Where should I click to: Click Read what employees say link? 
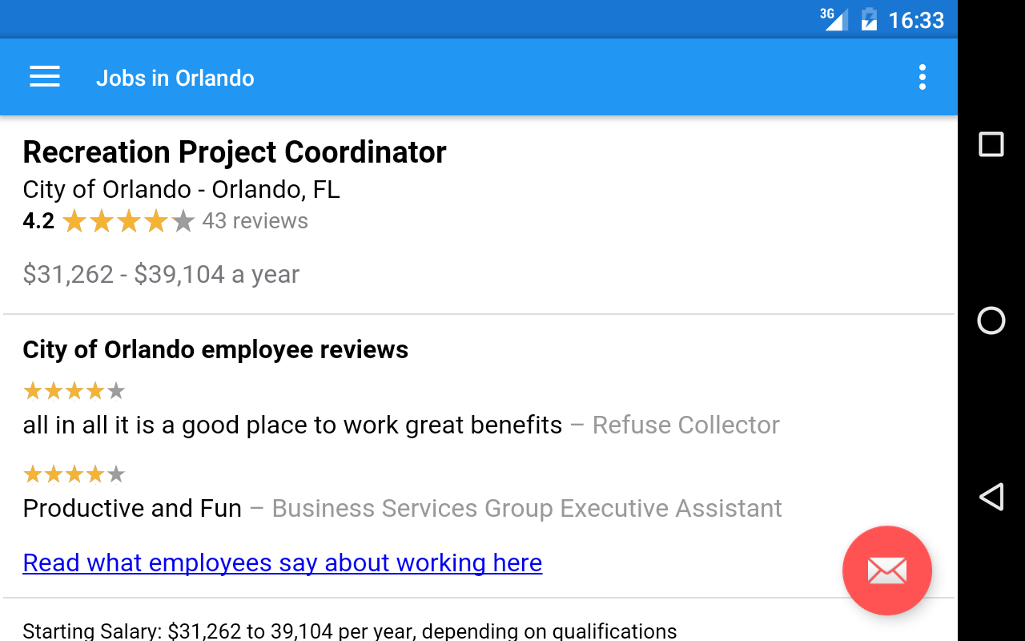coord(282,562)
